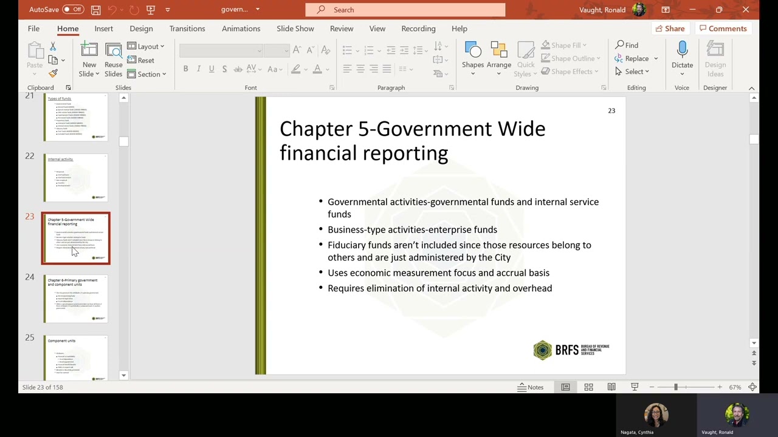Click Nagata, Cynthia participant video
The height and width of the screenshot is (437, 778).
point(656,416)
